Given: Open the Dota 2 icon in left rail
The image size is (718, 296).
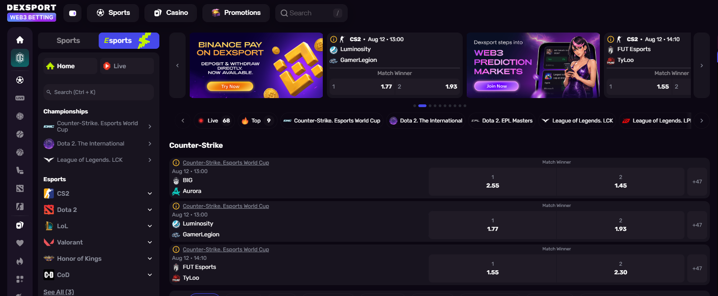Looking at the screenshot, I should [20, 188].
